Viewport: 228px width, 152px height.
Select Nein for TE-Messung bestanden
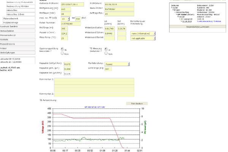(x=106, y=53)
